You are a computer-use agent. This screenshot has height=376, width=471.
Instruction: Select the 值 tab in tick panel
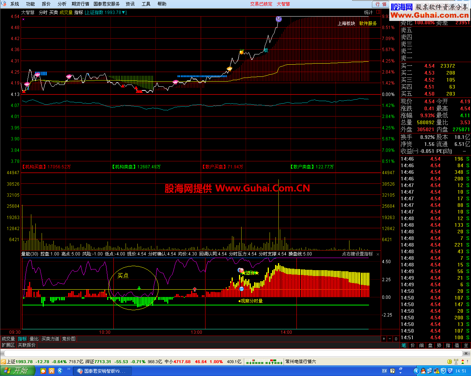click(457, 345)
